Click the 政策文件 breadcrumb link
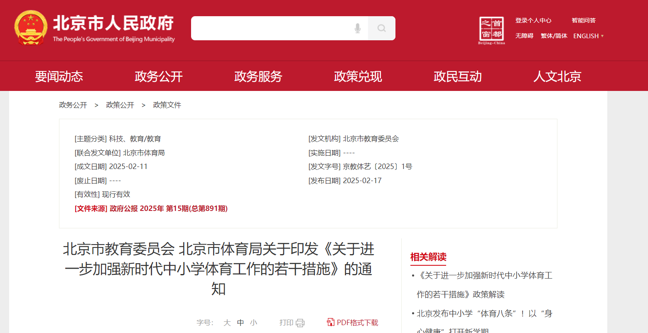 click(x=167, y=105)
